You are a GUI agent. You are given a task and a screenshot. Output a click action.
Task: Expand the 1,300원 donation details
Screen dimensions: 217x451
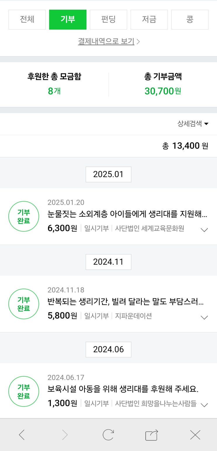(204, 405)
